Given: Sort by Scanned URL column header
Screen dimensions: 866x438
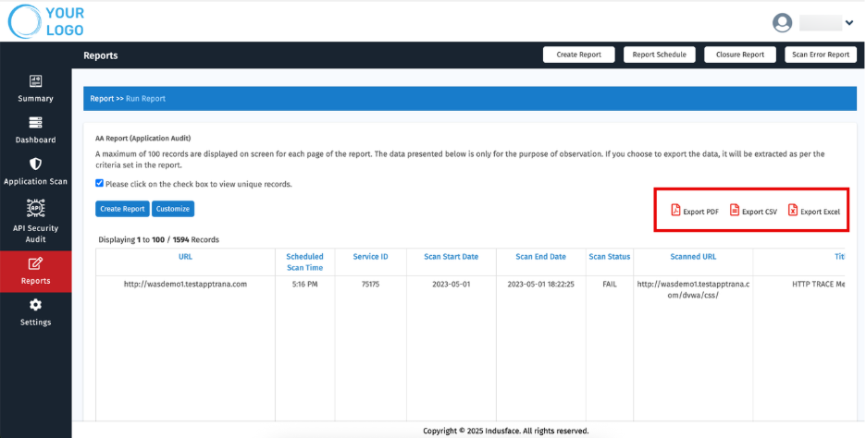Looking at the screenshot, I should click(x=693, y=257).
